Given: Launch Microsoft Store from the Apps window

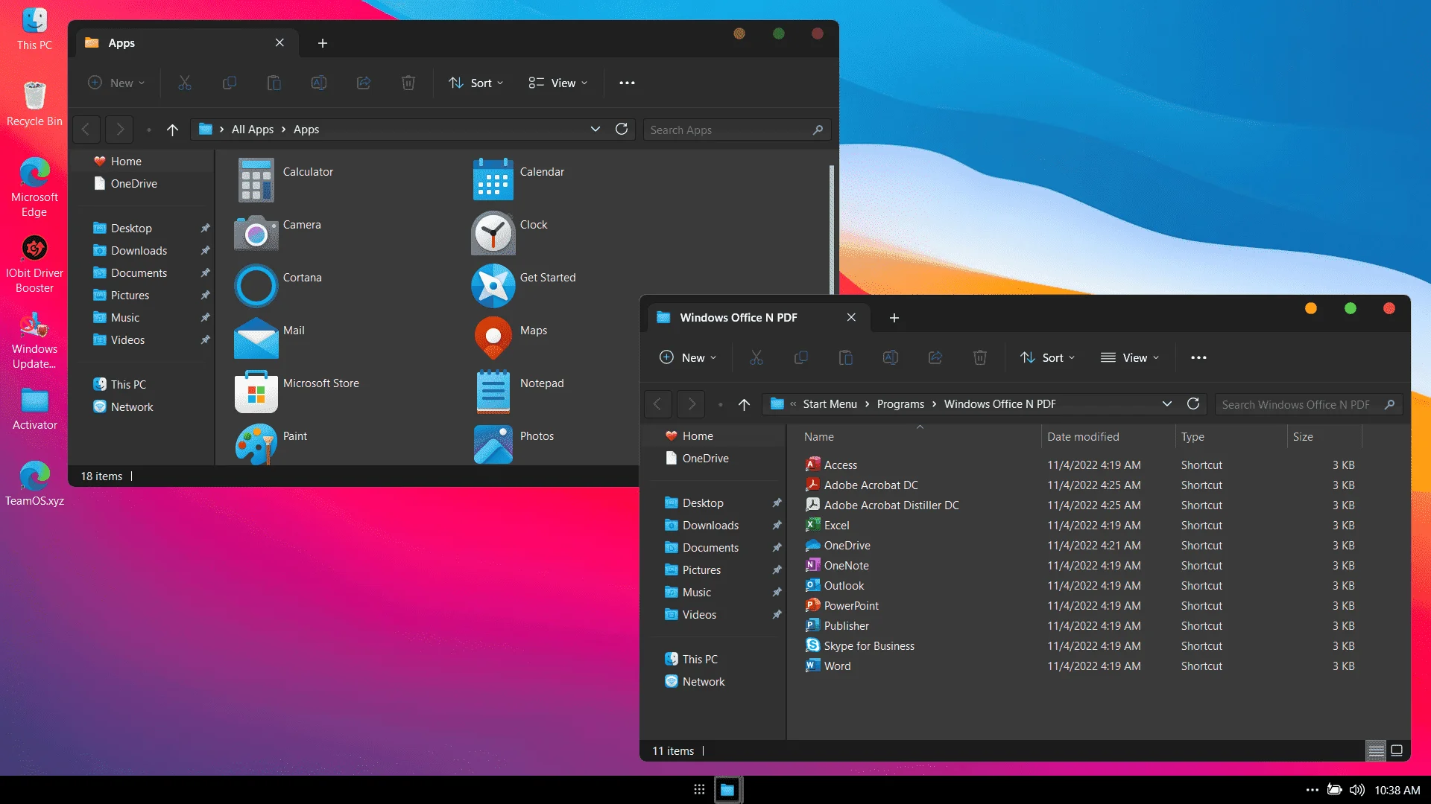Looking at the screenshot, I should click(256, 392).
